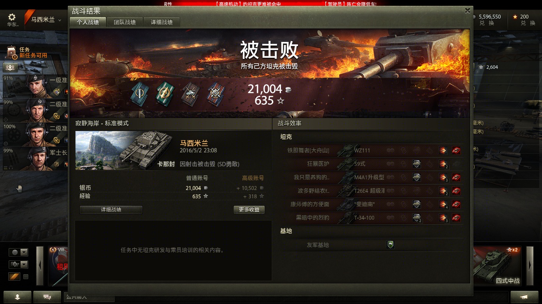Open the vehicle type filter dropdown
The image size is (542, 304).
click(19, 264)
